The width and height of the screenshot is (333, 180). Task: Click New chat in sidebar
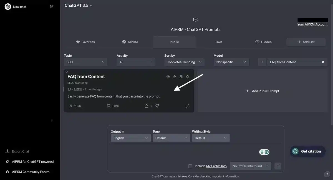pos(20,7)
